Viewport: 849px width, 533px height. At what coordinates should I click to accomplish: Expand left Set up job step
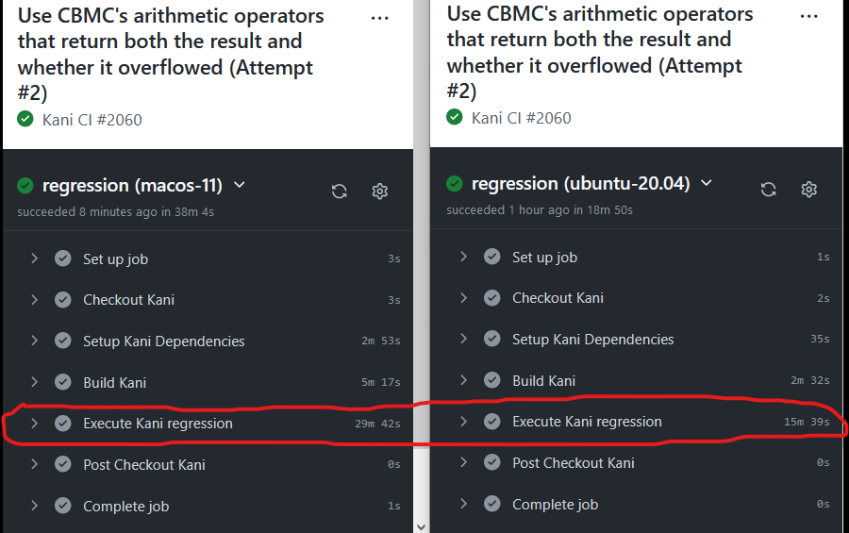click(34, 258)
